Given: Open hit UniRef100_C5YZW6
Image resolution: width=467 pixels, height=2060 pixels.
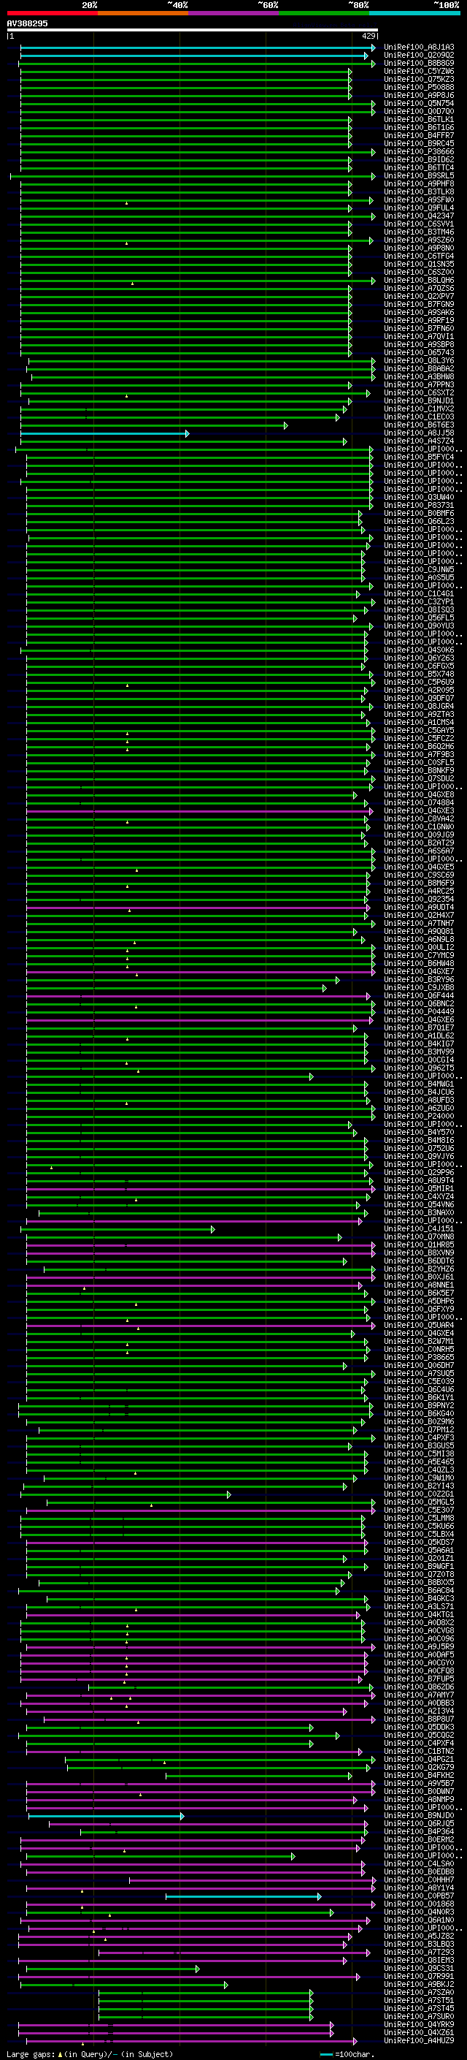Looking at the screenshot, I should 419,71.
